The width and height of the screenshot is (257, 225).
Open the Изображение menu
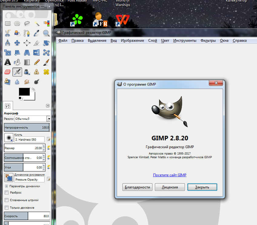(x=132, y=41)
